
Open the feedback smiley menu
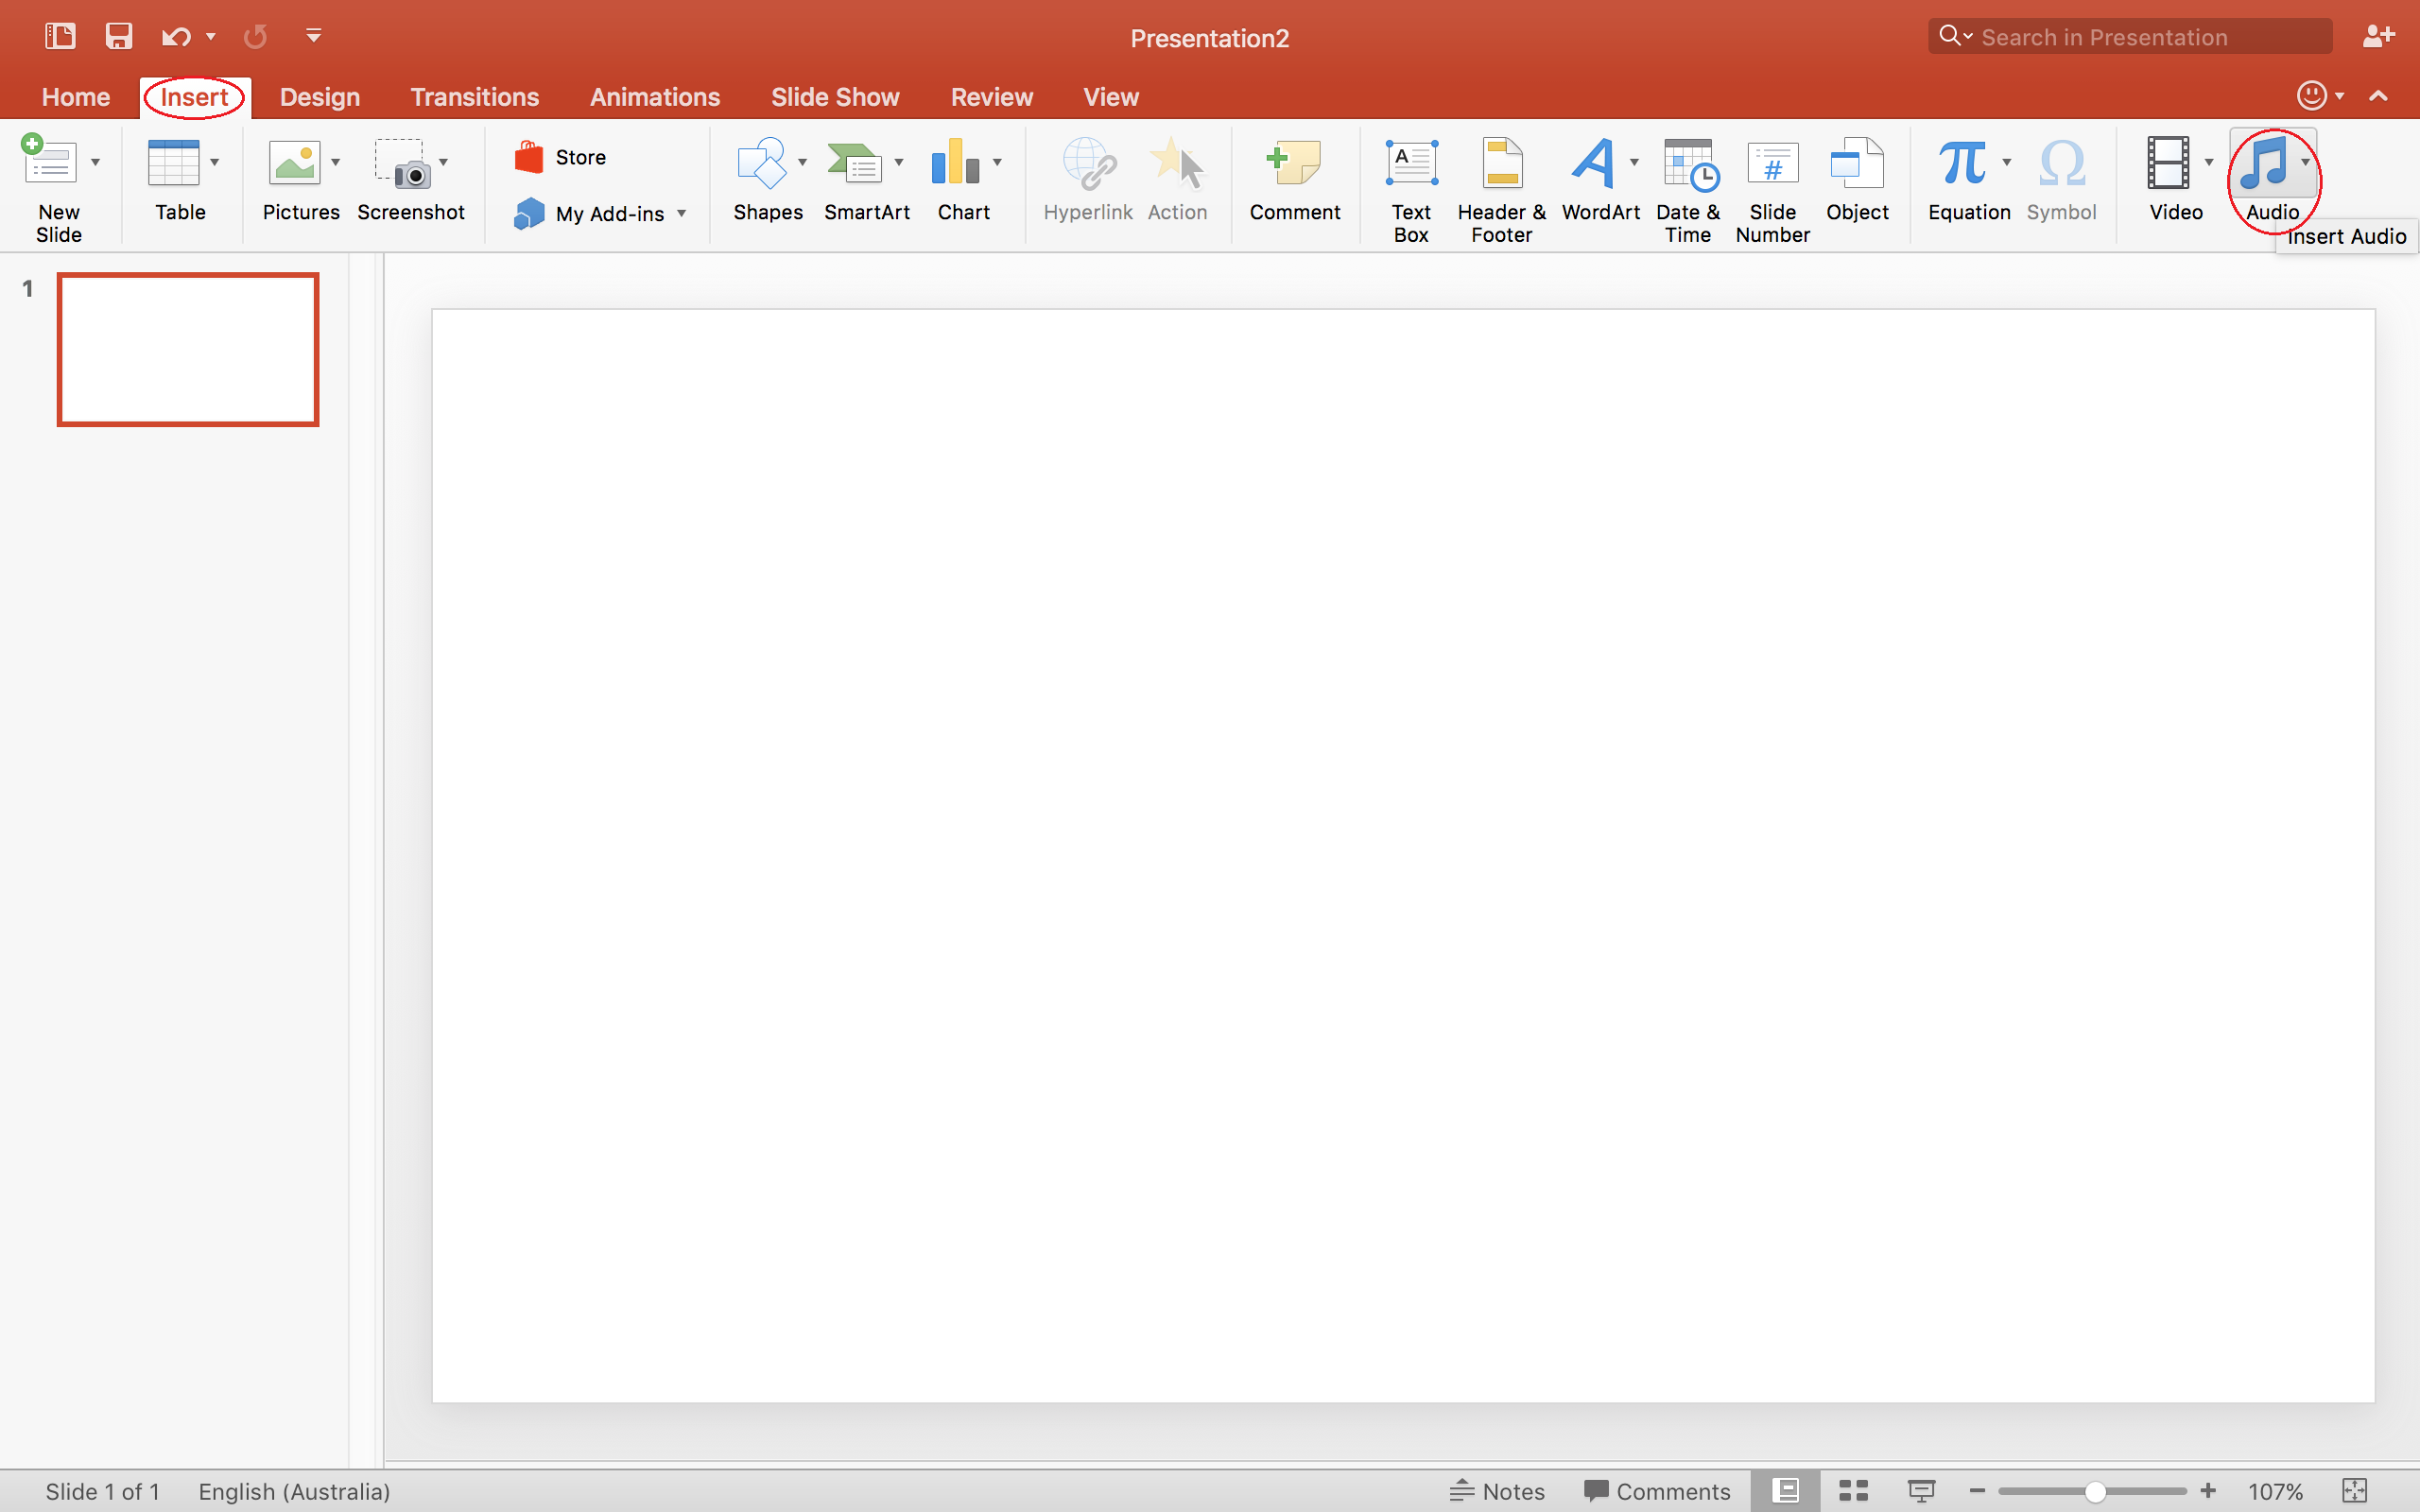(x=2319, y=96)
